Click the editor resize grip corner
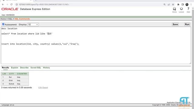This screenshot has height=109, width=194. click(x=190, y=63)
